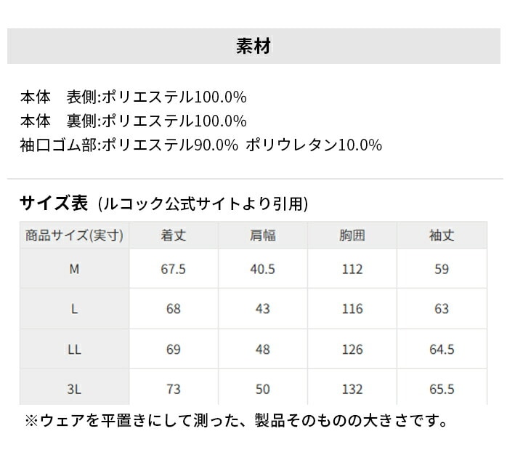Click the 袖丈 column header
This screenshot has width=507, height=463.
point(442,235)
